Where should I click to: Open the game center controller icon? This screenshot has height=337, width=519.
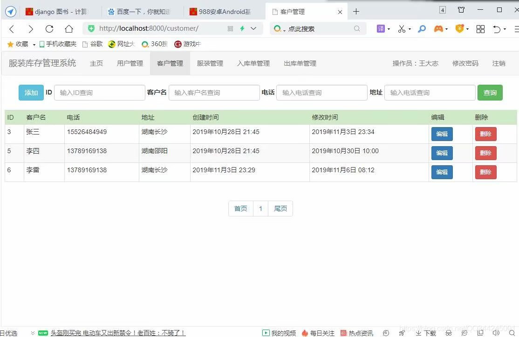coord(439,29)
